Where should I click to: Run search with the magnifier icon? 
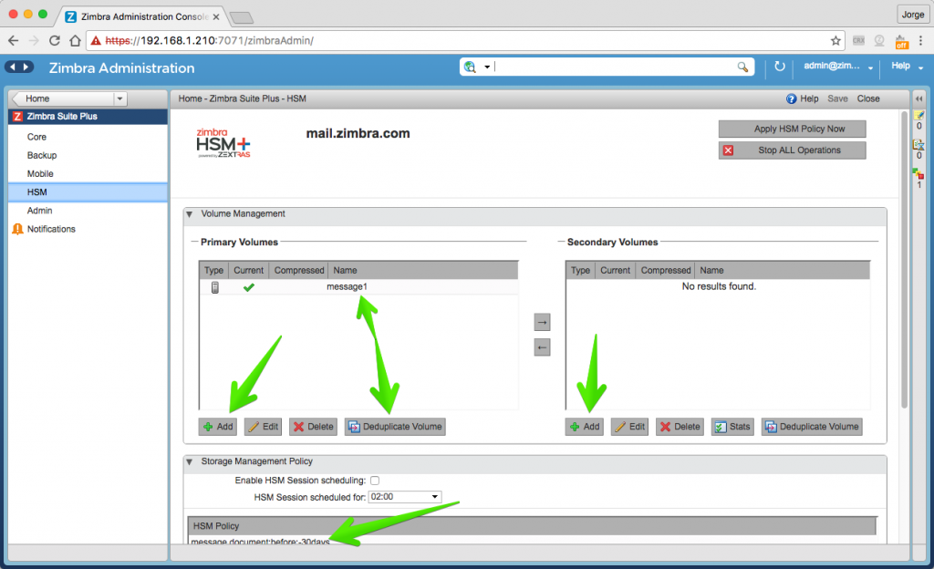pyautogui.click(x=742, y=67)
